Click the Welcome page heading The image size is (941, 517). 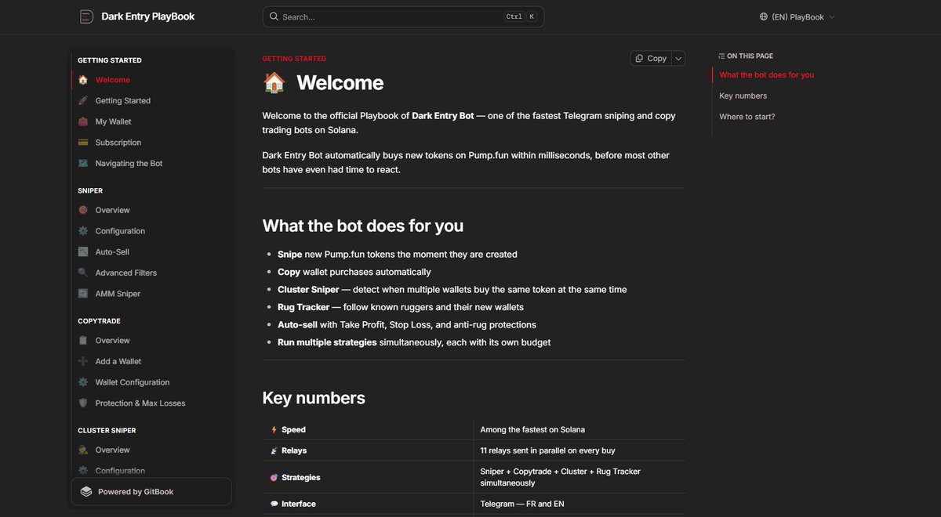(340, 82)
